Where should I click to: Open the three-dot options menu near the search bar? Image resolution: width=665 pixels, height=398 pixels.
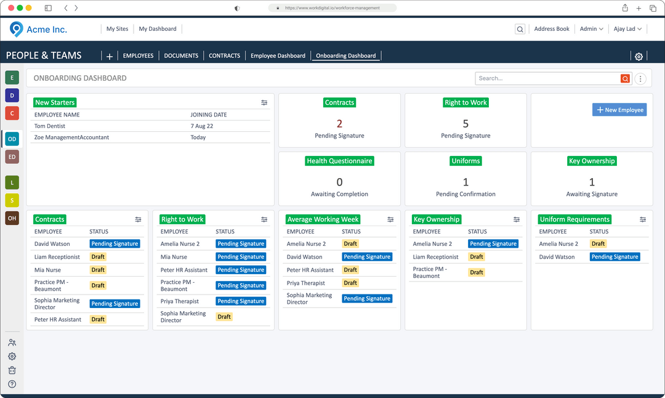tap(640, 78)
